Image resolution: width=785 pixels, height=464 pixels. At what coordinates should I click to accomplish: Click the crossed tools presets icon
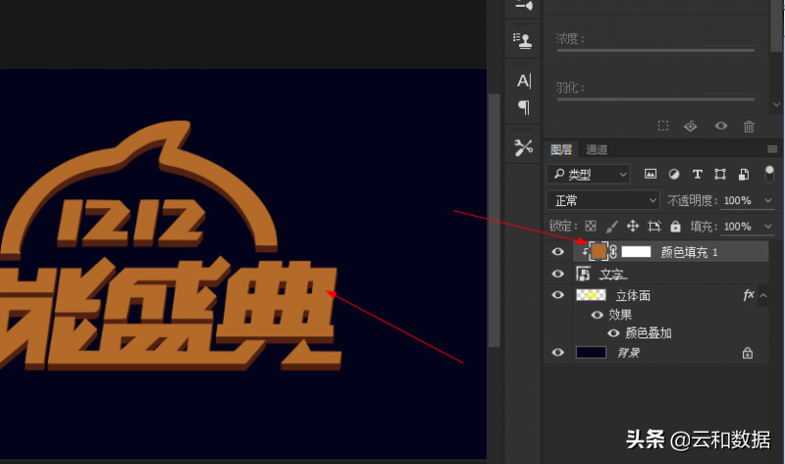coord(524,147)
